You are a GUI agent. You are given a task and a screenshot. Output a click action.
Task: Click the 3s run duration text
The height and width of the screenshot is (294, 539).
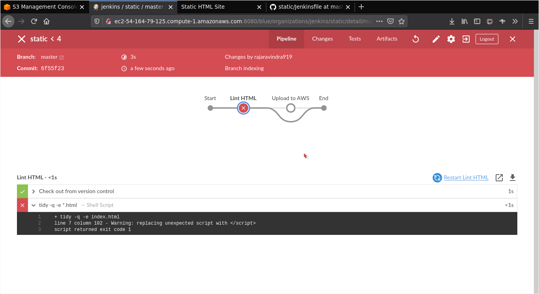pyautogui.click(x=133, y=57)
